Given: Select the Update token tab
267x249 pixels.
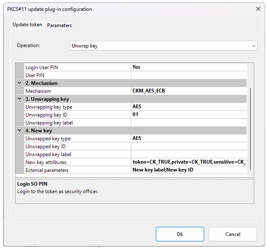Looking at the screenshot, I should tap(27, 25).
